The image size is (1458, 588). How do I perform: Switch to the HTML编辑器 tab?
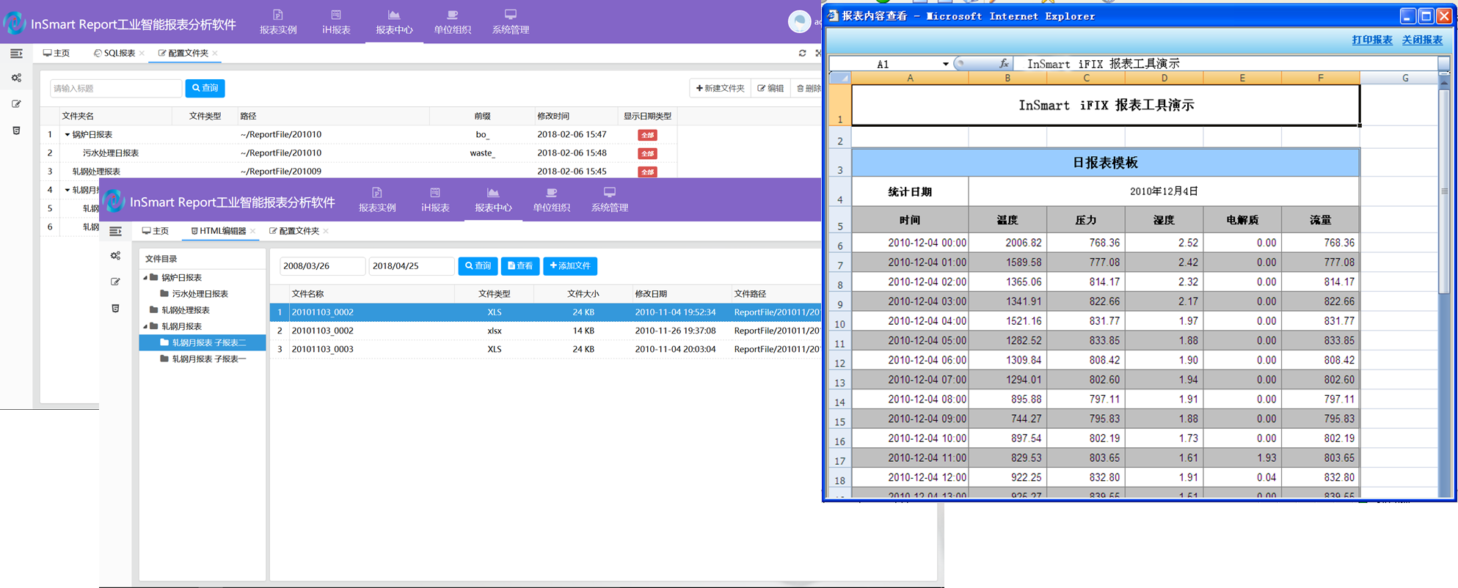click(219, 231)
